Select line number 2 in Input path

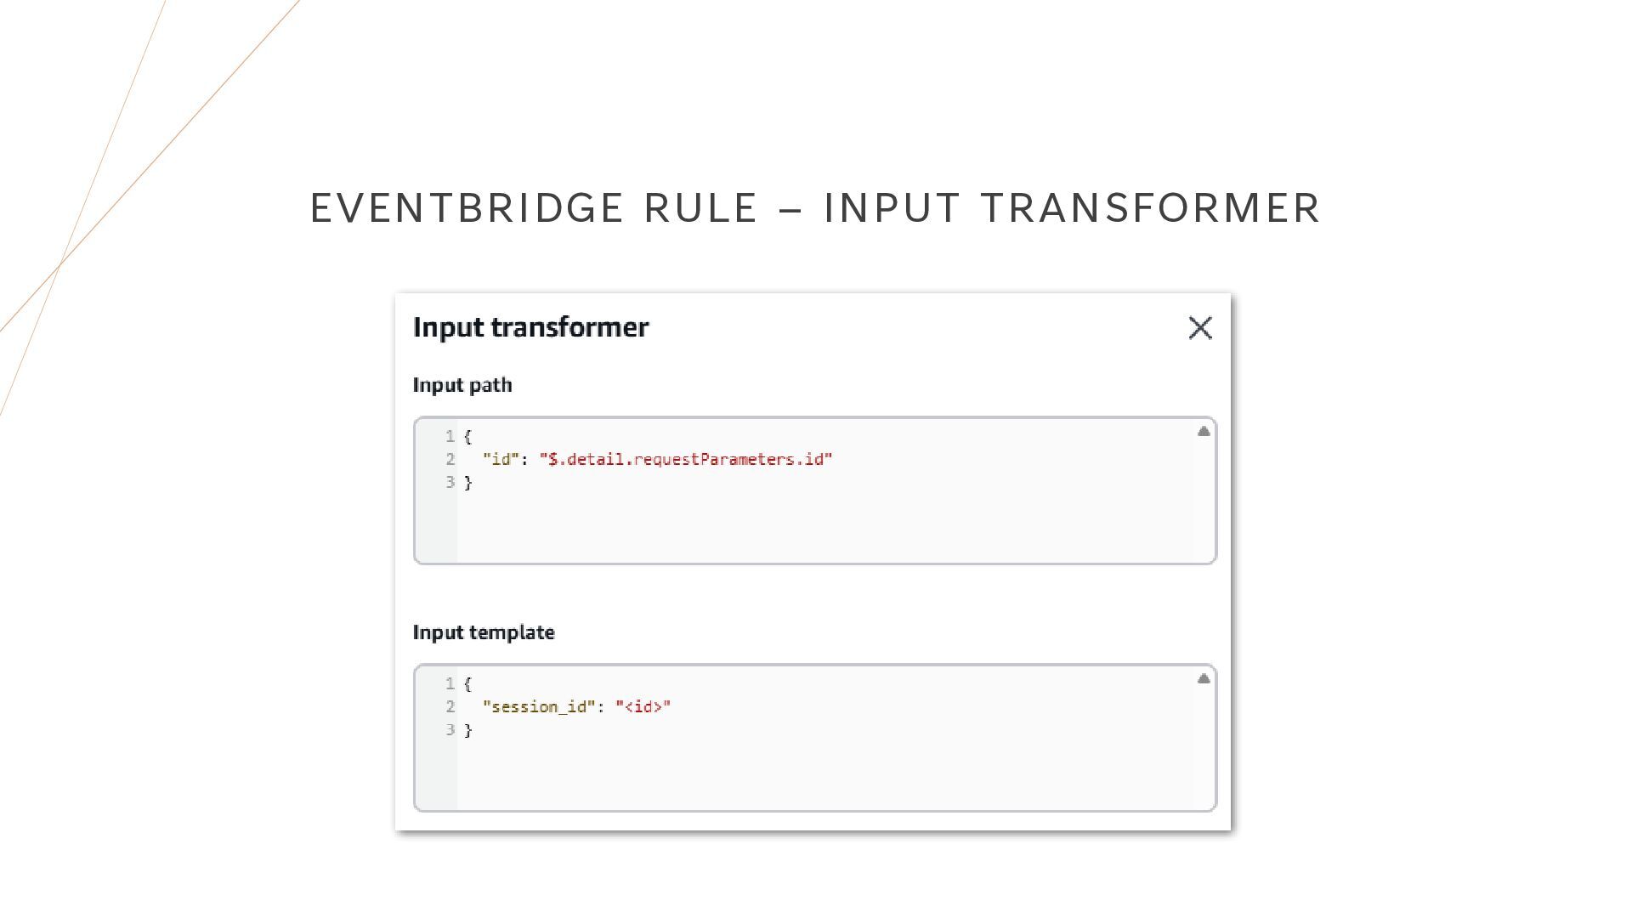click(450, 459)
